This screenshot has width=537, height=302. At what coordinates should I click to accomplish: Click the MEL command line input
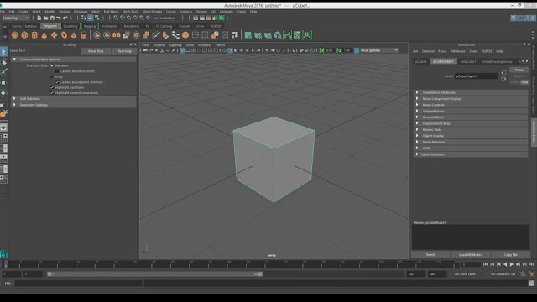click(x=78, y=284)
